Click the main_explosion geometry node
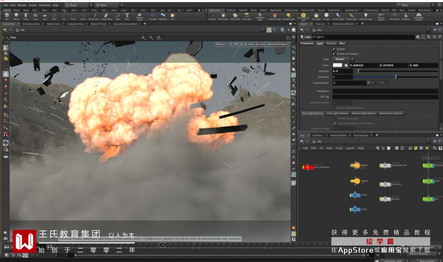The image size is (443, 262). (308, 167)
